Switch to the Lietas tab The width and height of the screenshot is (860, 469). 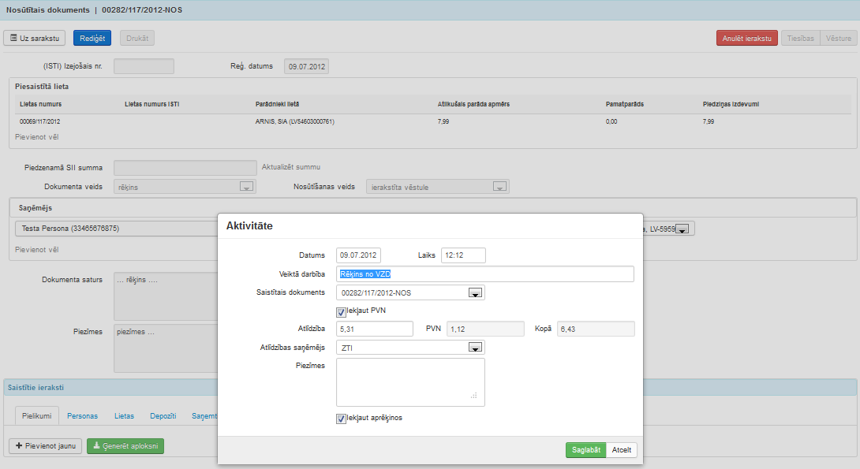pyautogui.click(x=124, y=416)
